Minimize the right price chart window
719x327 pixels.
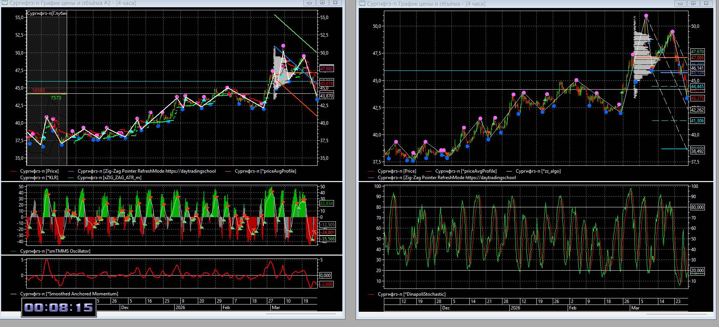coord(681,3)
